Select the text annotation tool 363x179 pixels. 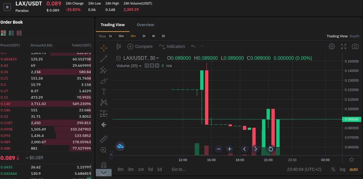click(x=104, y=91)
